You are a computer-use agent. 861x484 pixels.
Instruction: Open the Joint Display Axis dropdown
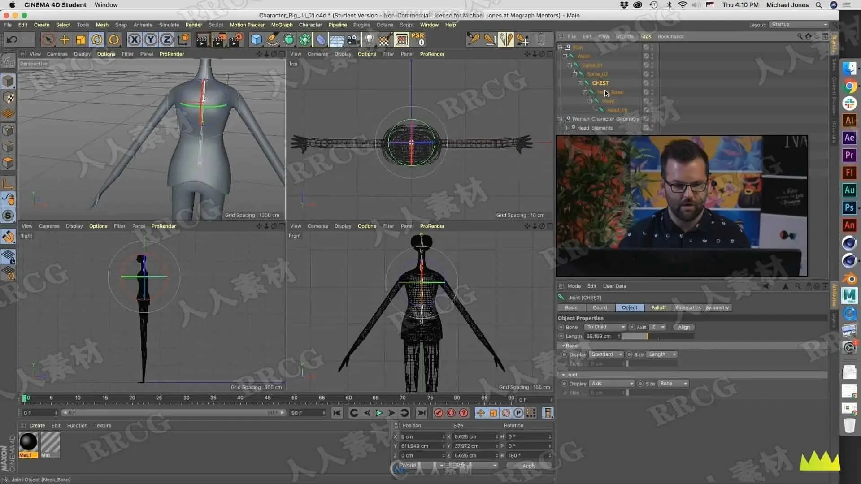(x=612, y=384)
